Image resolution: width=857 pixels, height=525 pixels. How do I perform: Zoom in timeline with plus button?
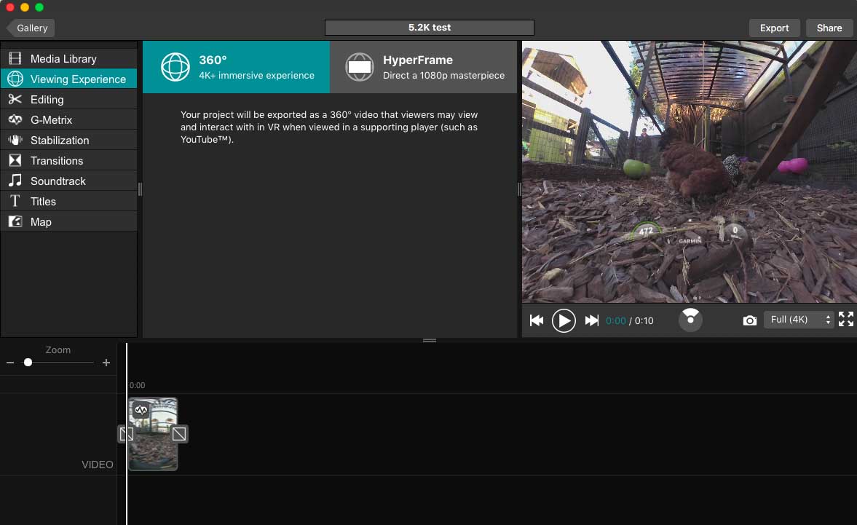(x=106, y=362)
